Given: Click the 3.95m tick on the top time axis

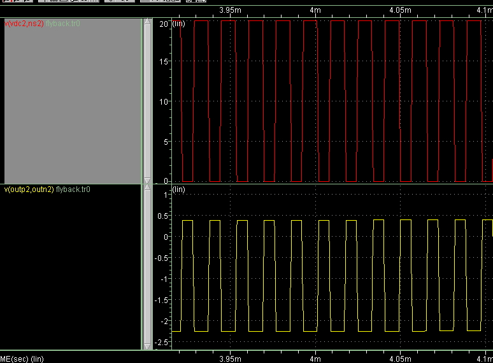Looking at the screenshot, I should [230, 10].
